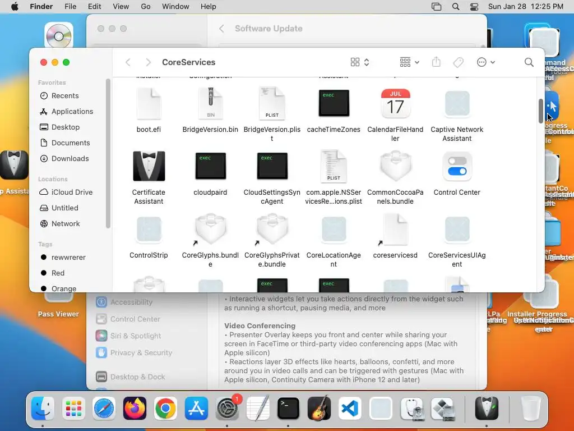Open the Edit menu

(x=94, y=7)
